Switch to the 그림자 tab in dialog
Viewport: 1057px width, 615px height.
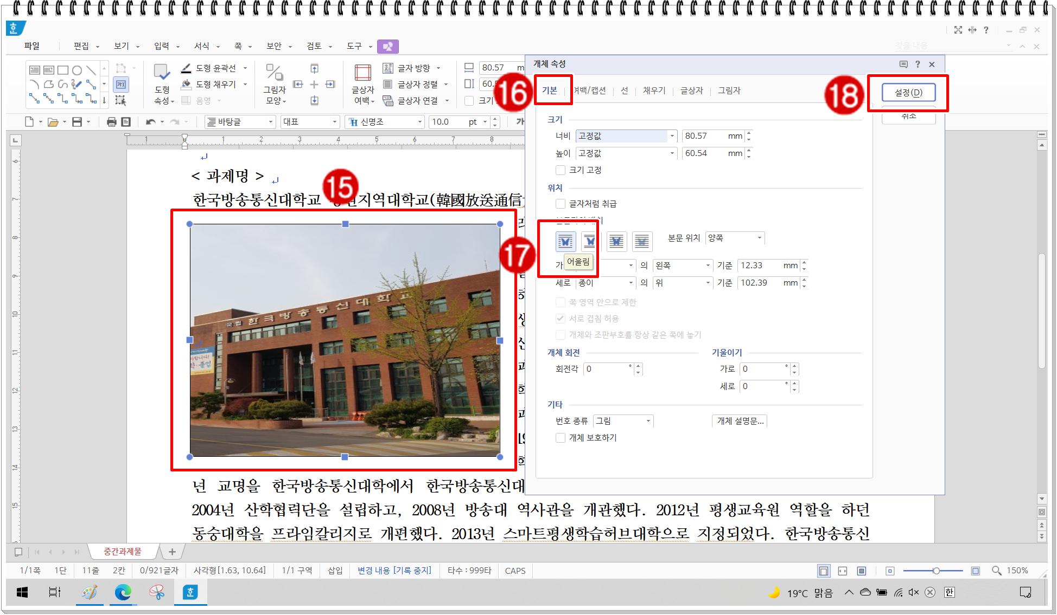coord(729,91)
